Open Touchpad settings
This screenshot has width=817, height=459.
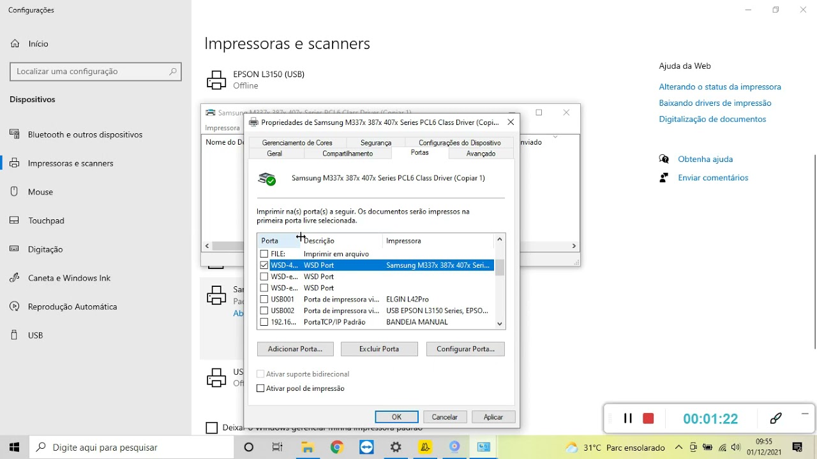tap(46, 221)
